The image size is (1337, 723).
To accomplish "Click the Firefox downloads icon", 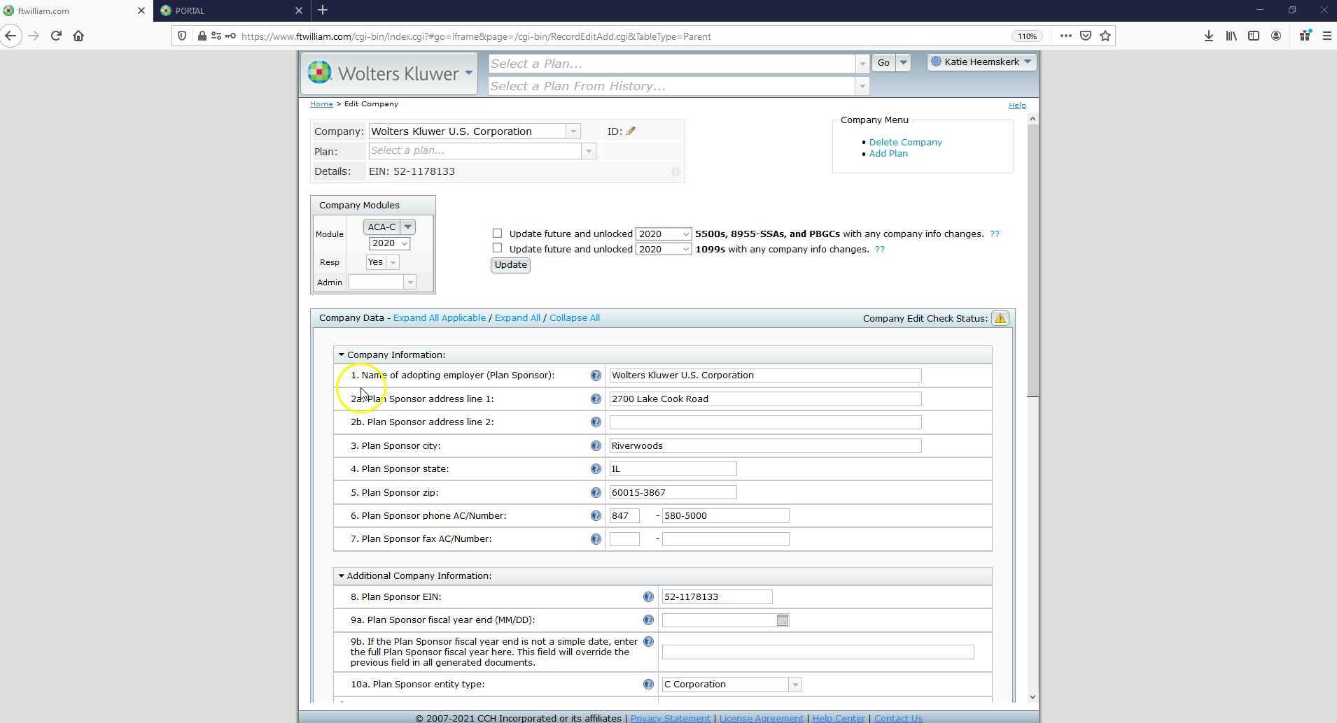I will [1208, 36].
